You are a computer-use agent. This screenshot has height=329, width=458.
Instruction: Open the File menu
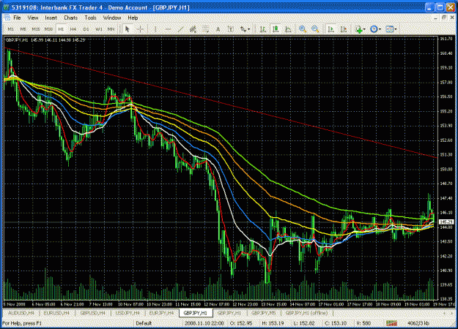[18, 18]
